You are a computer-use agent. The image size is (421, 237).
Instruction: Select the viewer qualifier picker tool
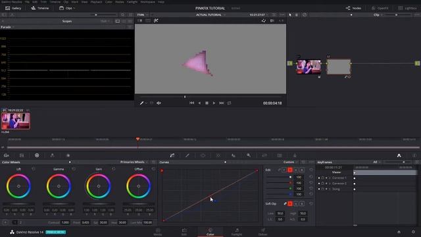(142, 103)
